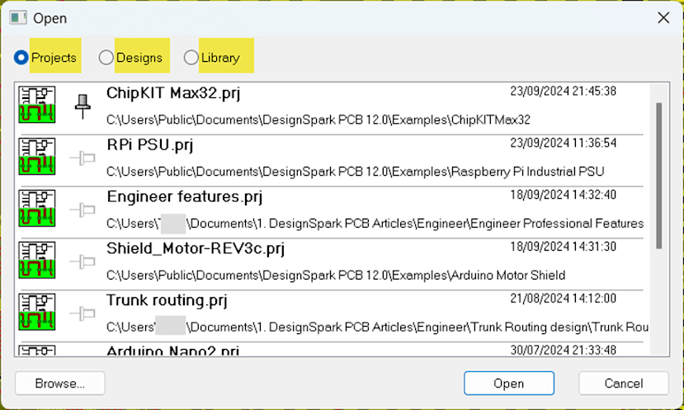Viewport: 684px width, 410px height.
Task: Click the ChipKITMax32 examples folder path
Action: tap(318, 120)
